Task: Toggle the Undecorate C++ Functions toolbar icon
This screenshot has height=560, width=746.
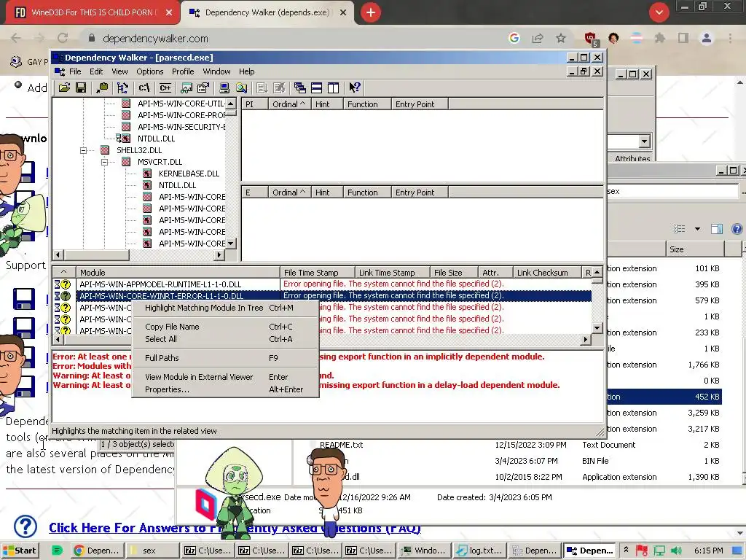Action: pyautogui.click(x=165, y=87)
